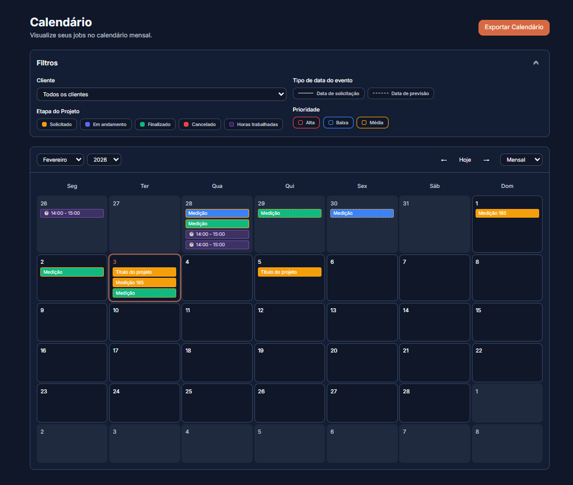
Task: Open the Mensal view selector
Action: pyautogui.click(x=521, y=159)
